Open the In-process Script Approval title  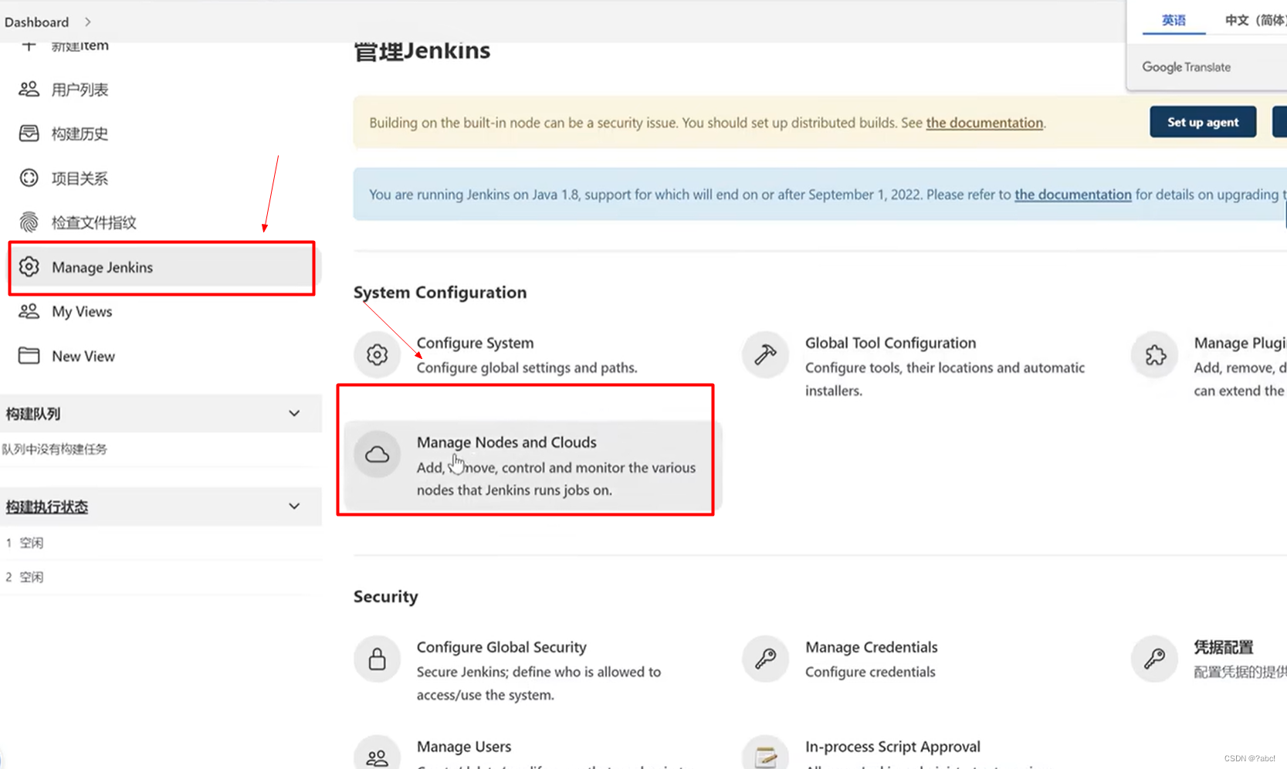[x=892, y=747]
